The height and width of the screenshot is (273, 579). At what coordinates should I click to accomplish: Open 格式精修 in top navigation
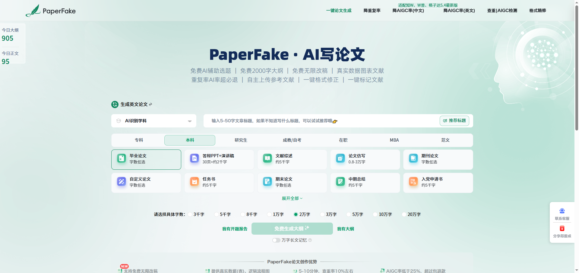pos(538,11)
